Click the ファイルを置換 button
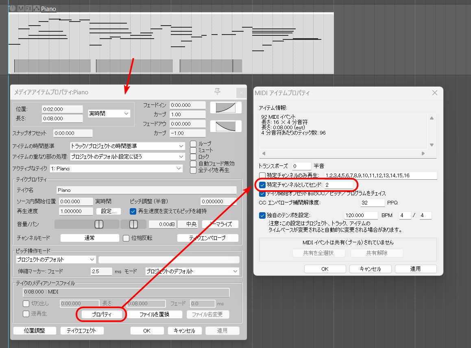Viewport: 471px width, 348px height. [154, 314]
